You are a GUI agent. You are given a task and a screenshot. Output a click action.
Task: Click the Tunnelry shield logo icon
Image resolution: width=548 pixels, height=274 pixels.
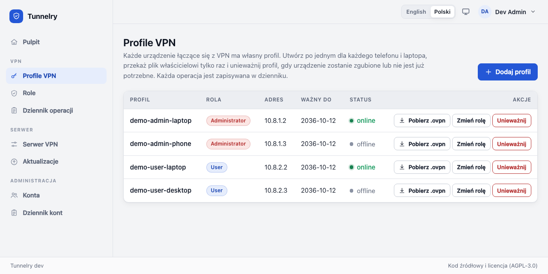[x=16, y=16]
